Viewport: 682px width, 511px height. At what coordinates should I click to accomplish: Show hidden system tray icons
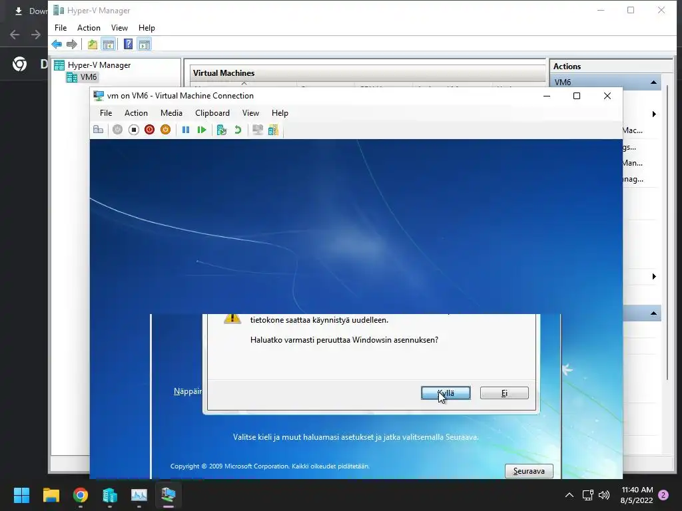coord(569,495)
